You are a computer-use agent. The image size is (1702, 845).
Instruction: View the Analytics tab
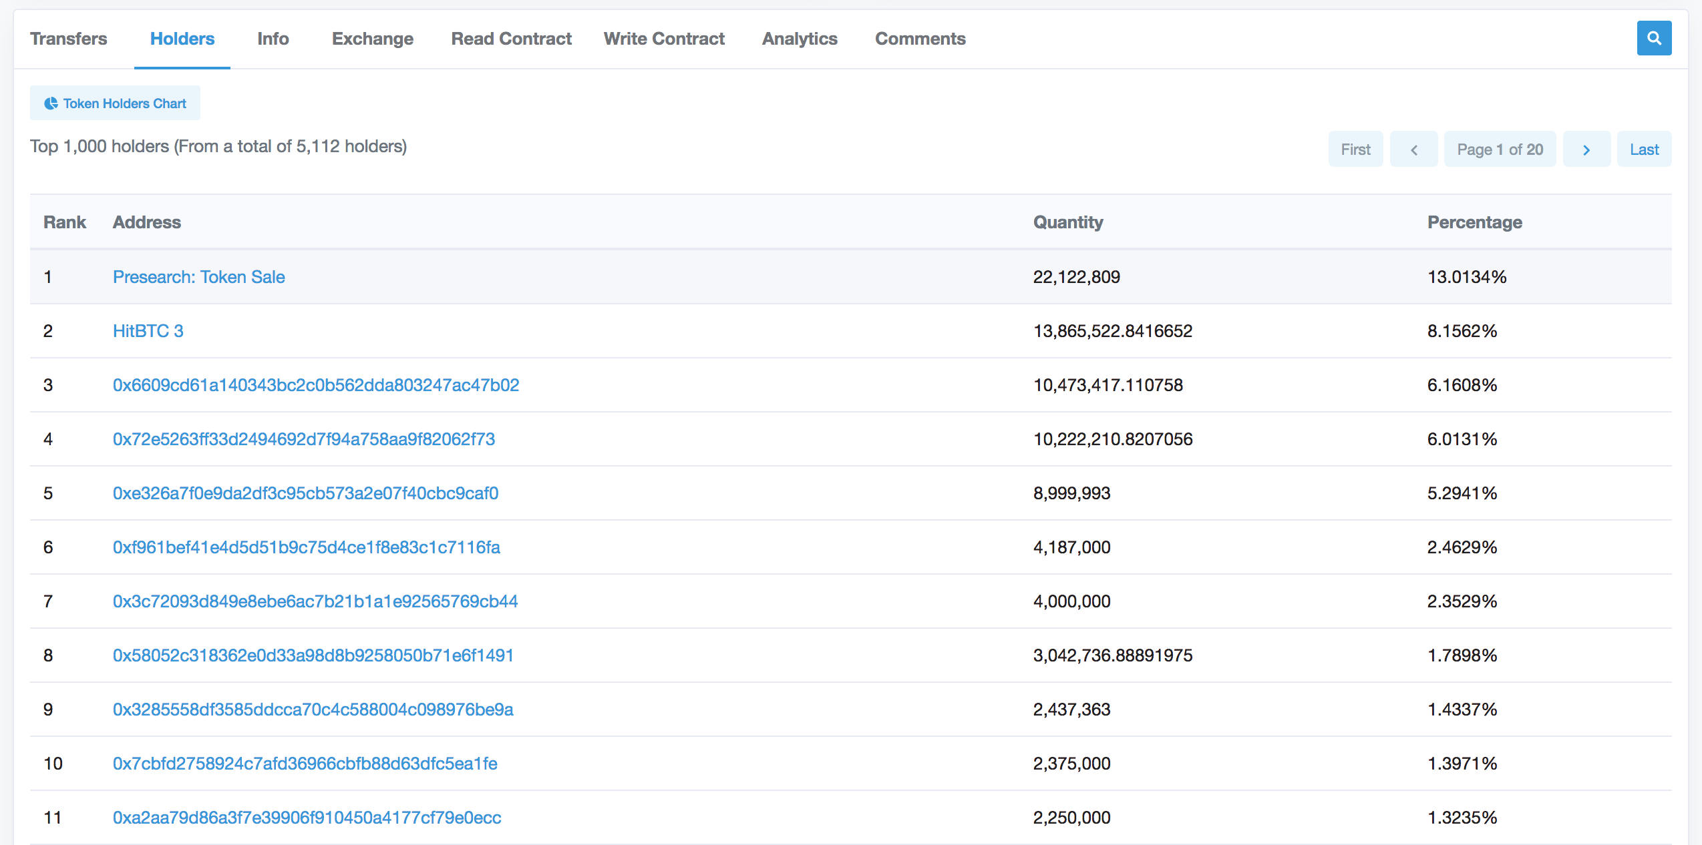799,39
